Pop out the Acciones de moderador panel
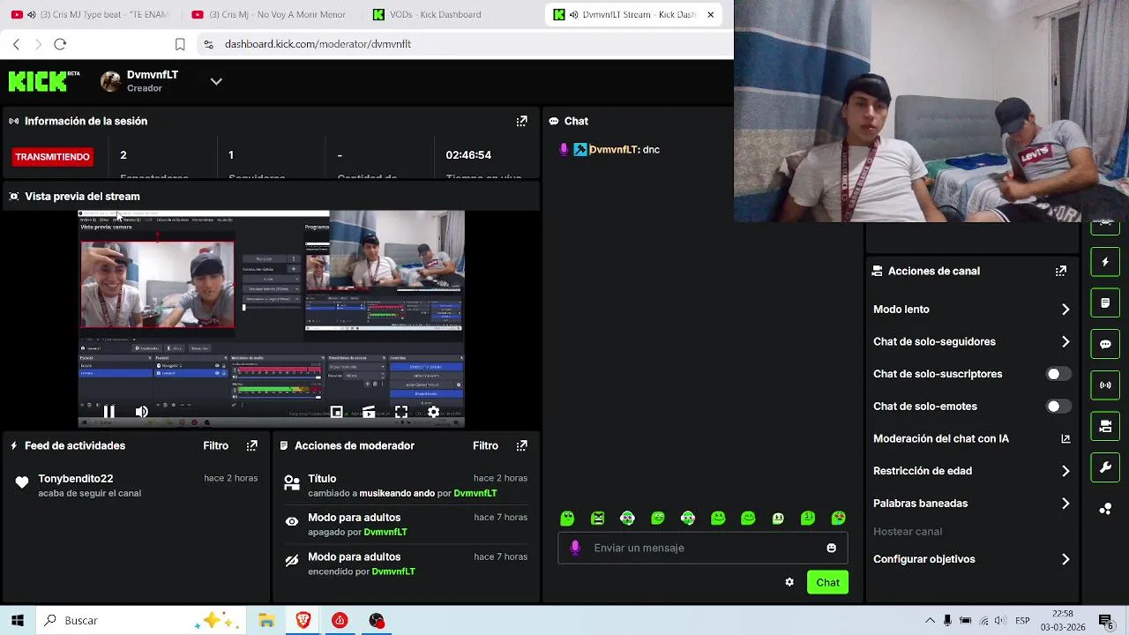 (522, 445)
